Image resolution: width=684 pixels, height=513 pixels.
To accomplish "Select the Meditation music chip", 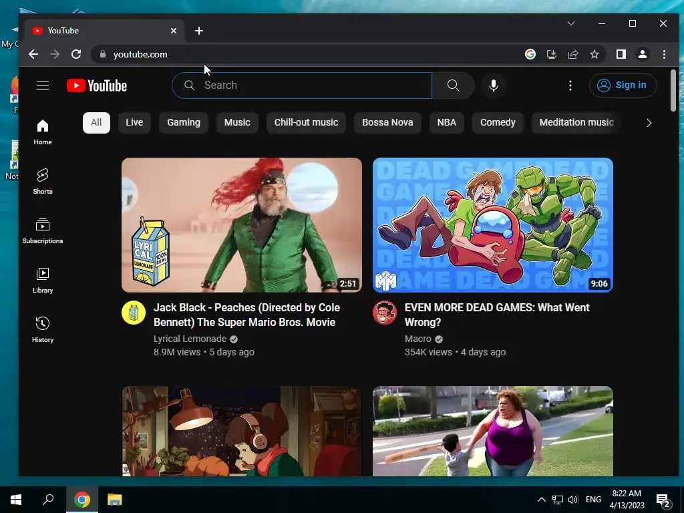I will (x=576, y=123).
